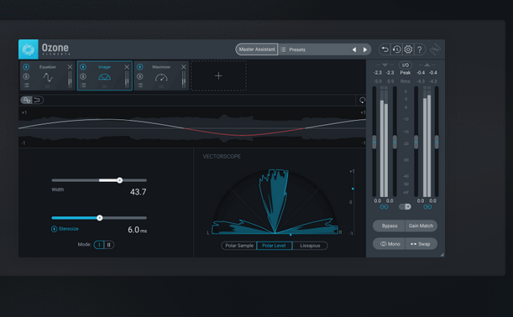Click the Width slider handle
Image resolution: width=513 pixels, height=317 pixels.
coord(120,180)
